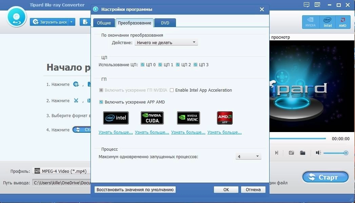
Task: Enable Intel App Acceleration checkbox
Action: [172, 90]
